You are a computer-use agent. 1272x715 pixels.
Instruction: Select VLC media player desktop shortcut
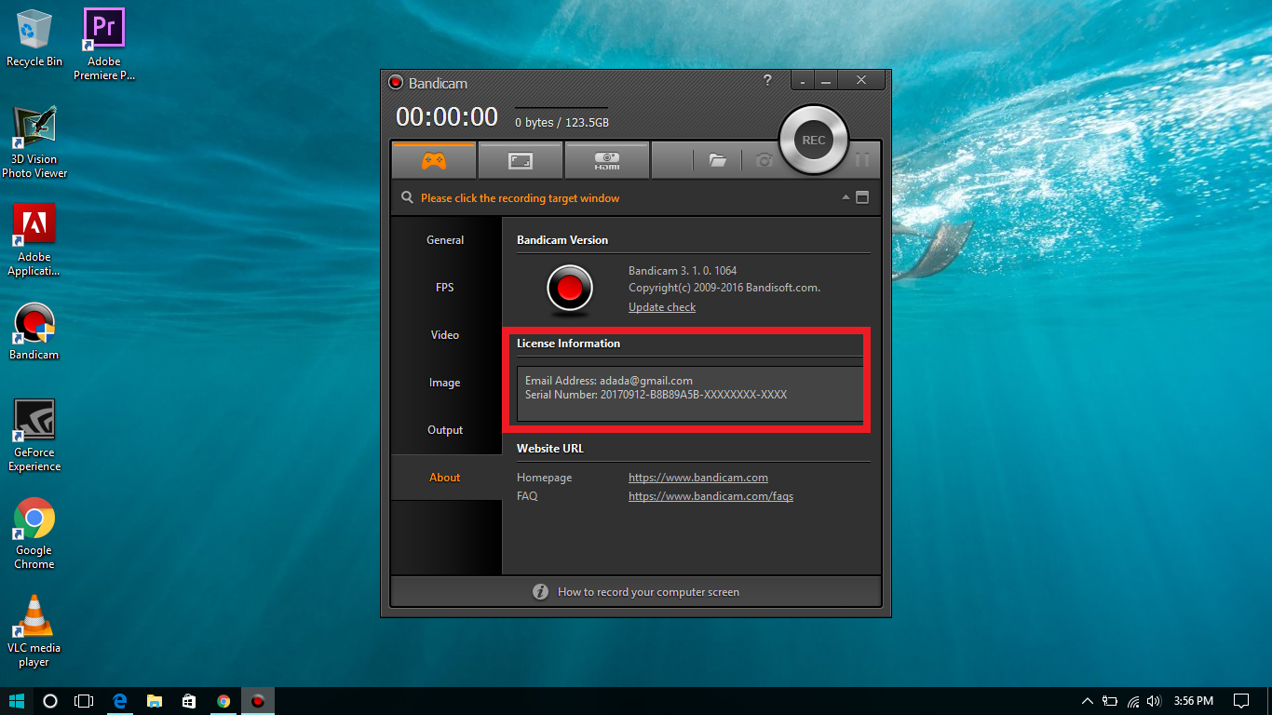[x=34, y=630]
